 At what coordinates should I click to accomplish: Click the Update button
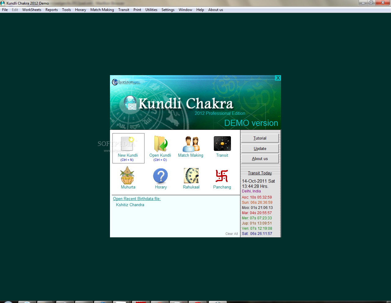coord(260,148)
